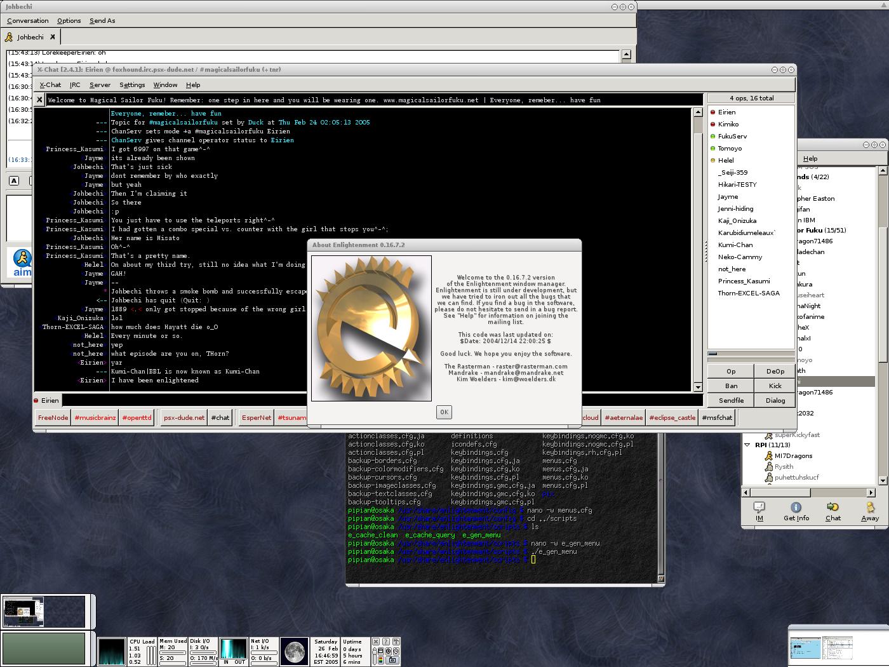Close the Johbechi conversation tab

53,37
